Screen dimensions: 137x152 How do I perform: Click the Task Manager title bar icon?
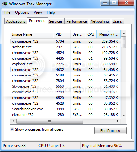point(5,4)
